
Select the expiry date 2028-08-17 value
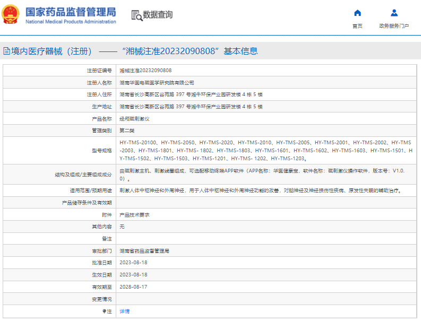click(x=133, y=287)
